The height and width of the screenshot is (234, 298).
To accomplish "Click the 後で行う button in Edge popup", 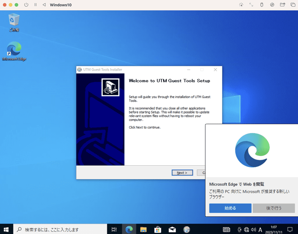I will 274,208.
